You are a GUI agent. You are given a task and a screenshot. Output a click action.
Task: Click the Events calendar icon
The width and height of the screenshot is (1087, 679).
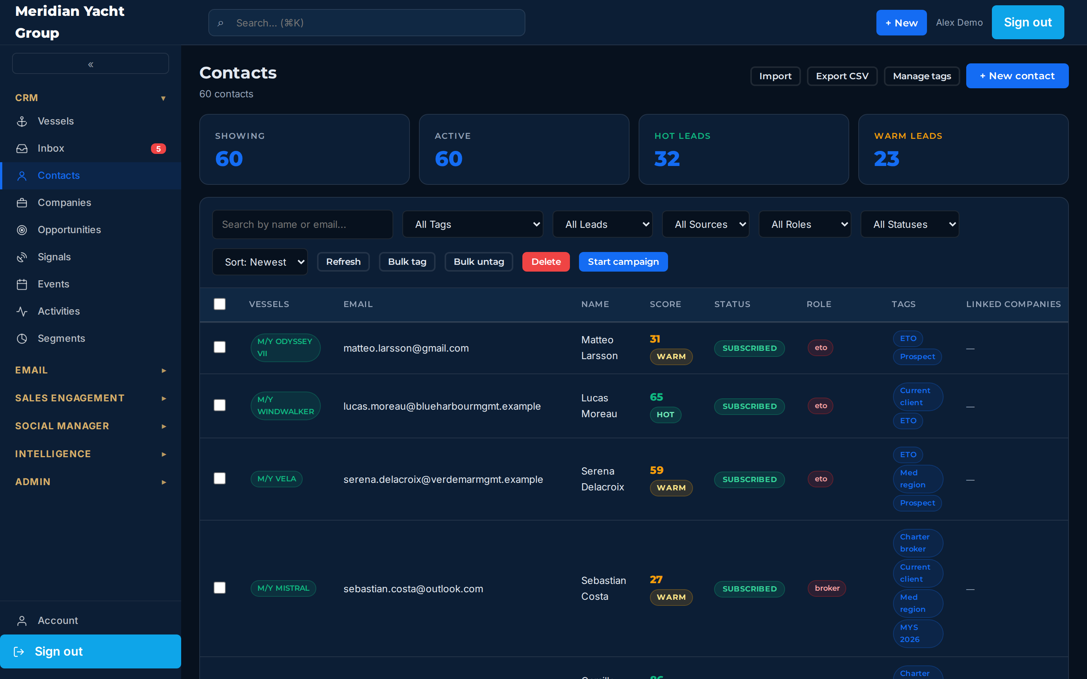[x=22, y=284]
